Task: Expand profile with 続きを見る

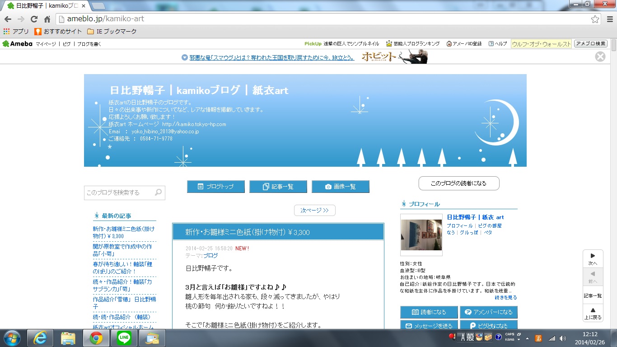Action: click(x=506, y=297)
